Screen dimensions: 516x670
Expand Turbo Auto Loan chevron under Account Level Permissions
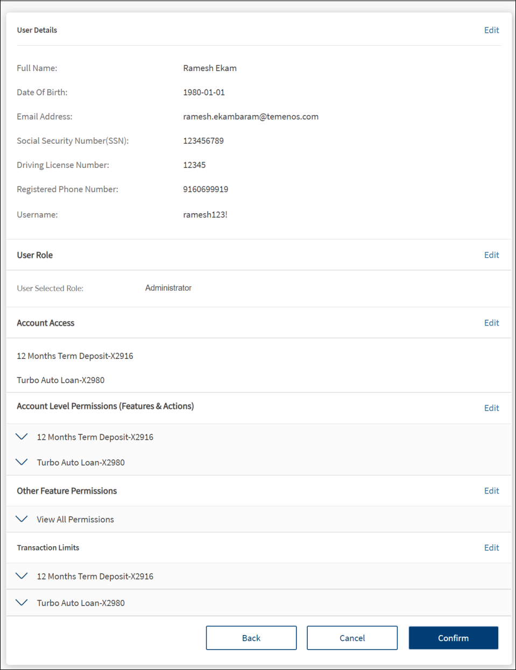(22, 462)
